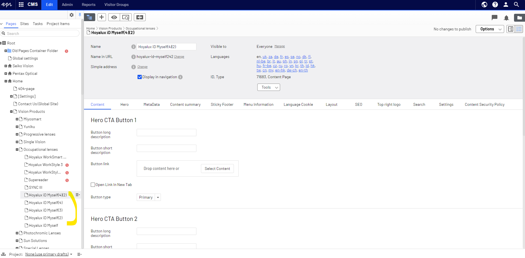Screen dimensions: 525x258
Task: Toggle the navigation tree pane icon
Action: pyautogui.click(x=90, y=17)
